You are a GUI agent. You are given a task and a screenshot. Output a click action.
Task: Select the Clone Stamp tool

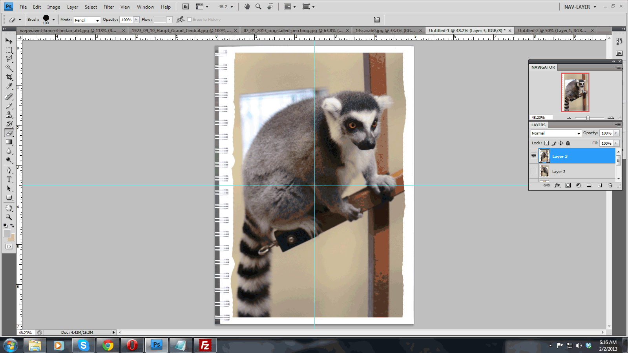(x=9, y=115)
